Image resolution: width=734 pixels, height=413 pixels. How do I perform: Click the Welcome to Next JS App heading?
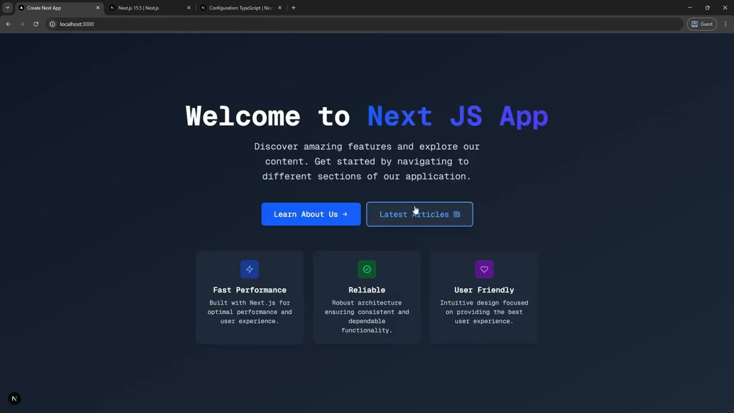coord(367,116)
